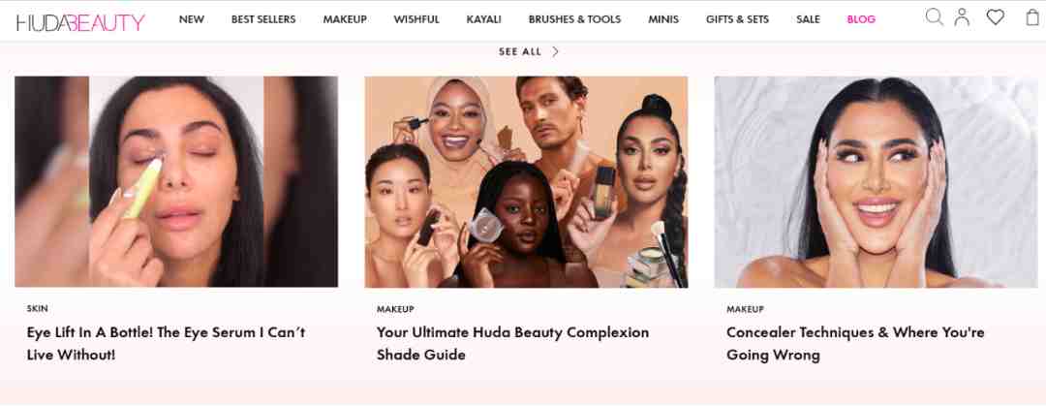Image resolution: width=1046 pixels, height=406 pixels.
Task: Open the Complexion Shade Guide article title
Action: pos(512,343)
